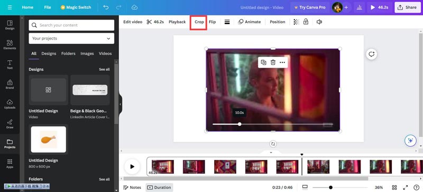
Task: Open the File menu
Action: (48, 7)
